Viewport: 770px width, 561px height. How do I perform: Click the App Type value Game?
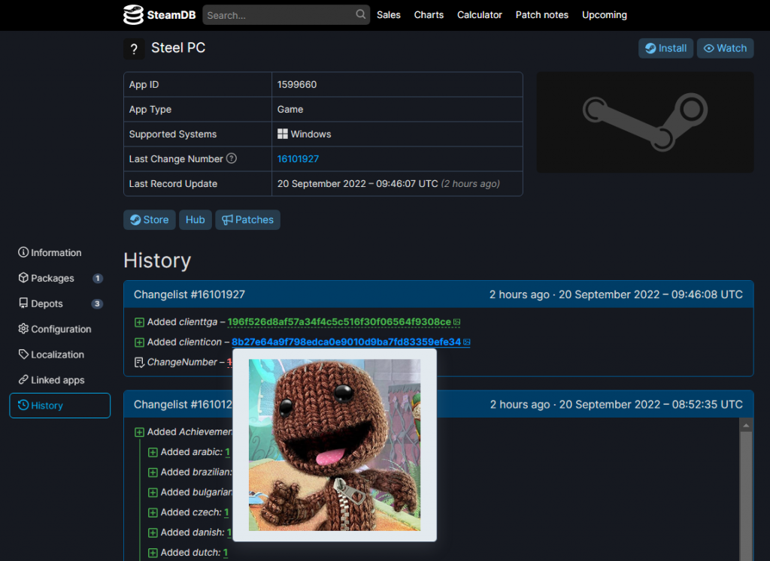(290, 110)
